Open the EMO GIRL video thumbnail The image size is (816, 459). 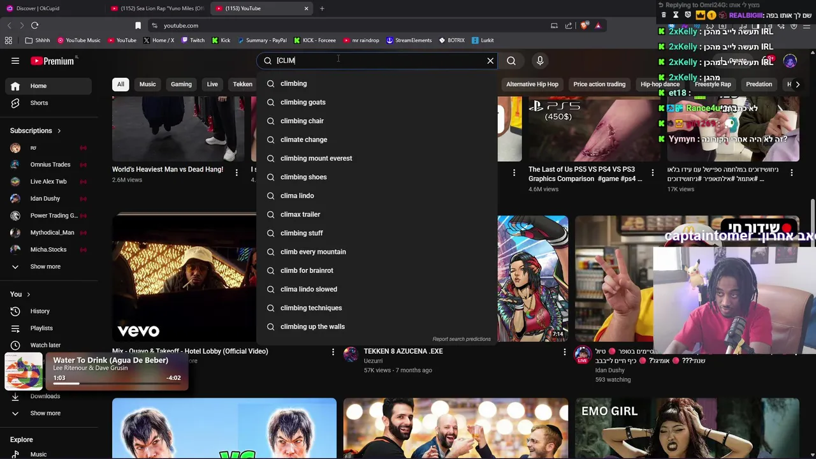687,428
